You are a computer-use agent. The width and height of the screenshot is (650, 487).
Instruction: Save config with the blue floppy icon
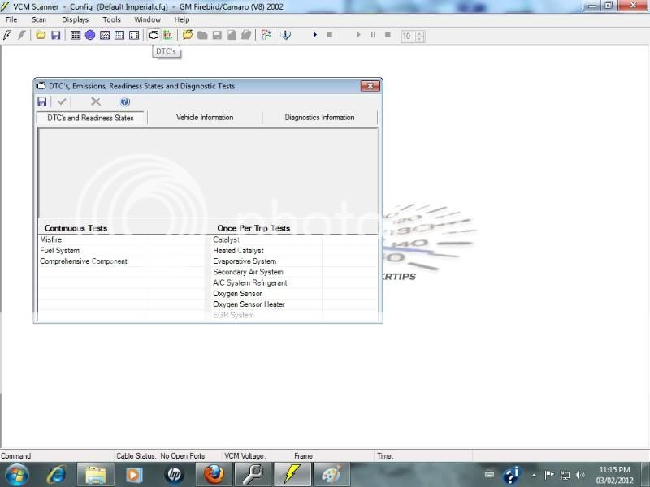point(55,35)
